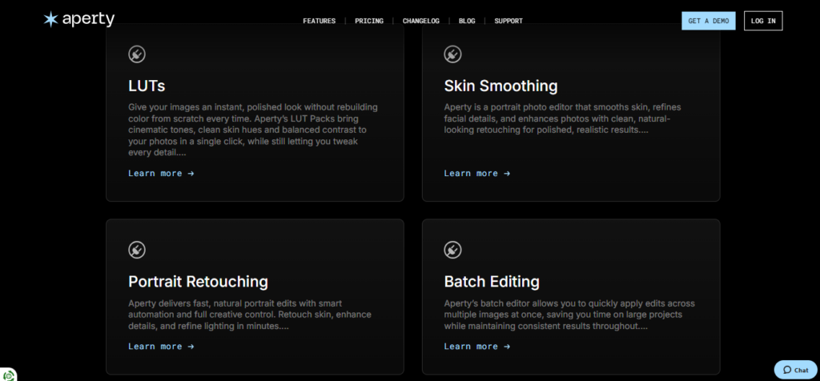
Task: Visit the Blog from navigation
Action: coord(467,21)
